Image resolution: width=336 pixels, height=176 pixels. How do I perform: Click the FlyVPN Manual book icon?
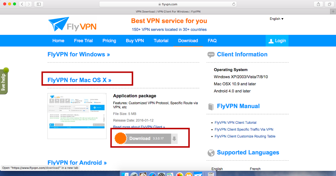click(x=211, y=106)
